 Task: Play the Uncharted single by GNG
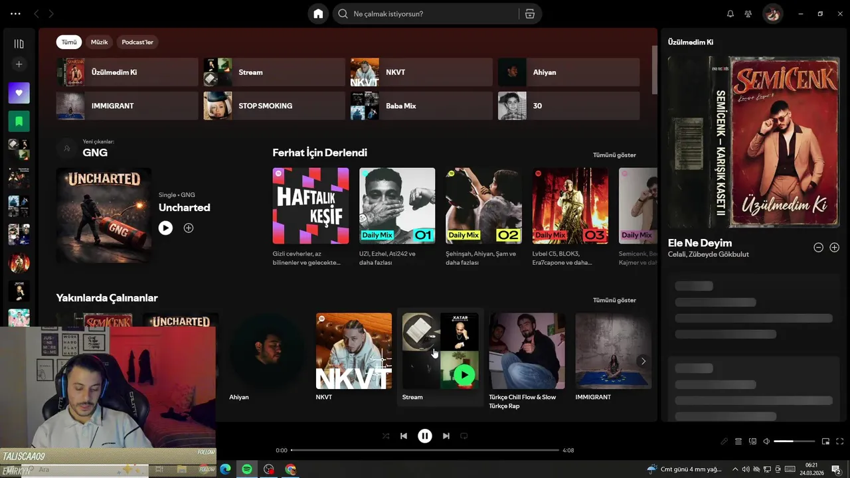coord(165,228)
